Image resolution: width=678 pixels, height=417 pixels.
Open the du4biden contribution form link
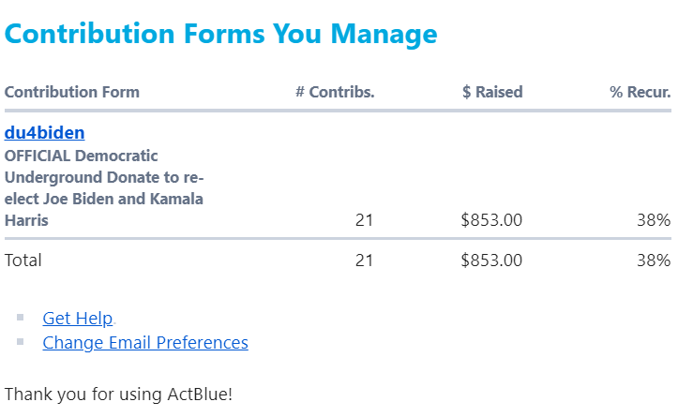pos(44,133)
